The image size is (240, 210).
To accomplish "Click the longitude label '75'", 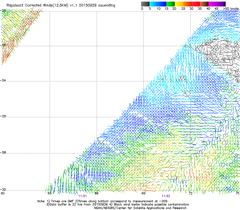I will coord(237,193).
